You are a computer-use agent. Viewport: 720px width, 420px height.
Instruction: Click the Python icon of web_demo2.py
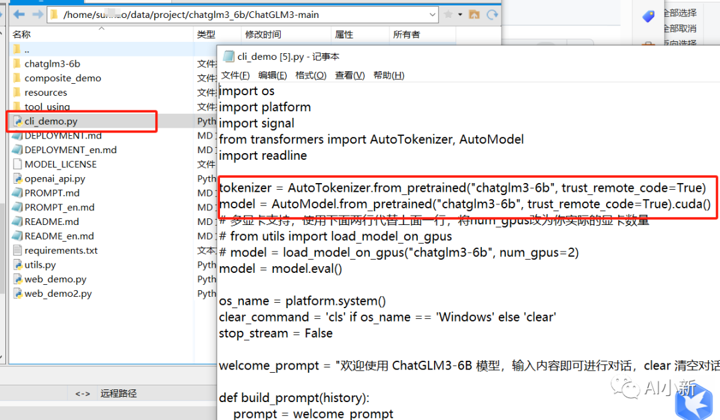(17, 294)
